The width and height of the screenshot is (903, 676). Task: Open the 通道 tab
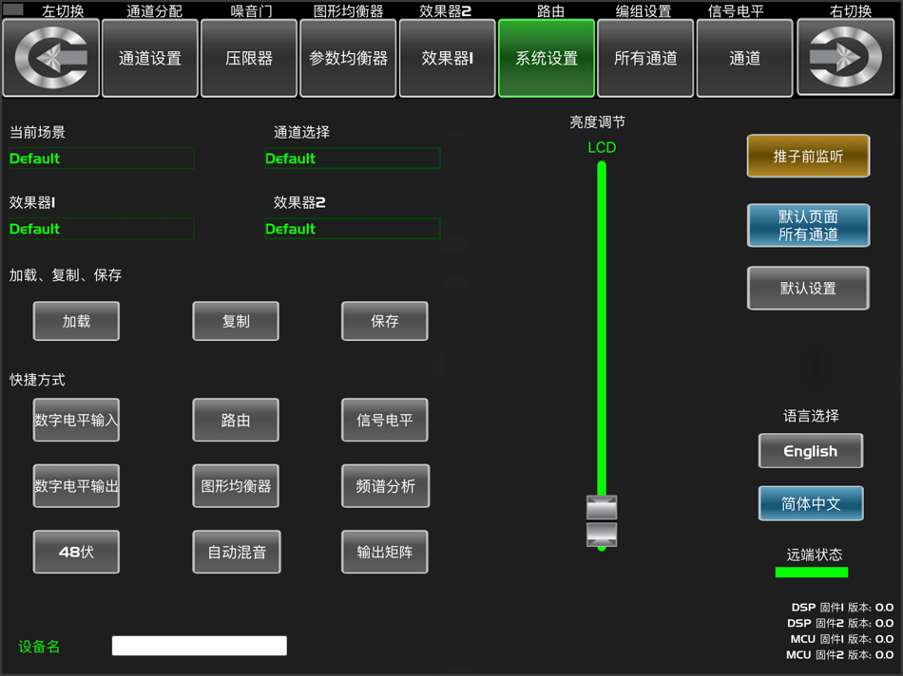click(744, 58)
